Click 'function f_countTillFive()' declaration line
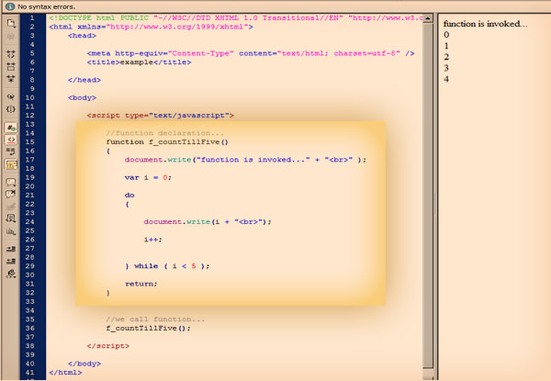The image size is (551, 381). coord(167,142)
